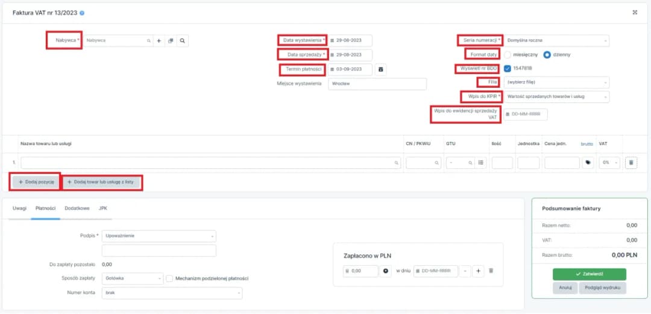Click the magnifier button to search Nabywca
The height and width of the screenshot is (314, 651).
click(x=182, y=41)
